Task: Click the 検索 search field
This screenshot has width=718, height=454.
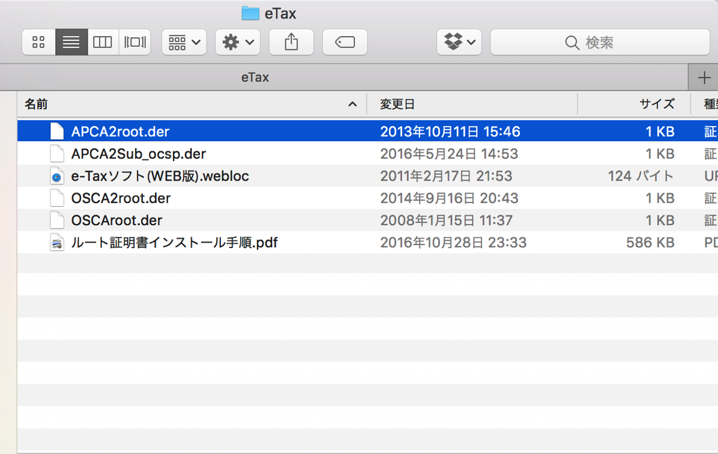Action: pos(600,42)
